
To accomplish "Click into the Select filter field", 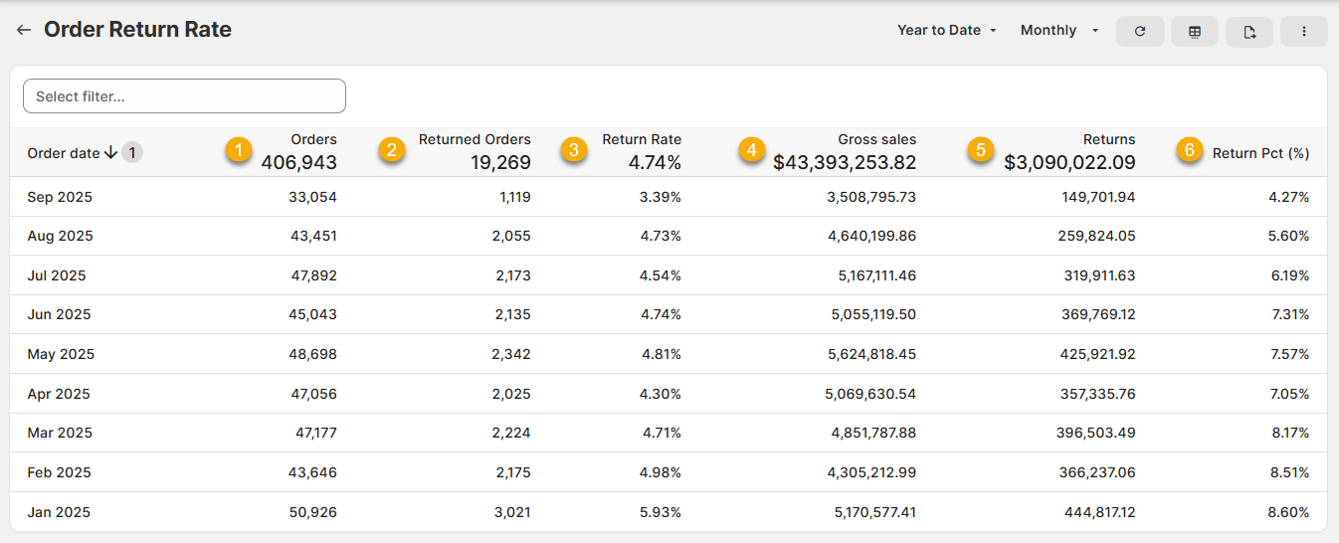I will tap(184, 96).
